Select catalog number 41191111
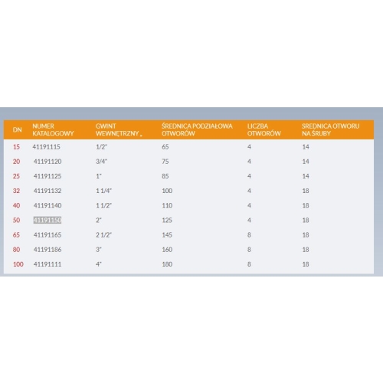Viewport: 383px width, 383px height. tap(47, 264)
